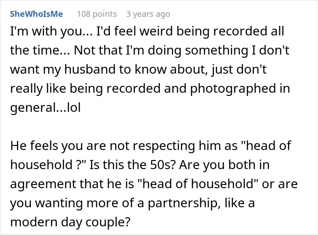318x235 pixels.
Task: Click the line starting "you wanting more"
Action: (x=133, y=203)
